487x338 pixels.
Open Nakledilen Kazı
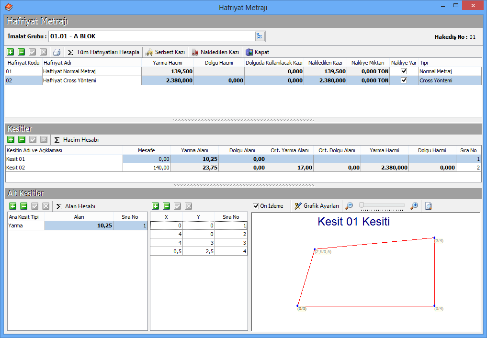[215, 52]
